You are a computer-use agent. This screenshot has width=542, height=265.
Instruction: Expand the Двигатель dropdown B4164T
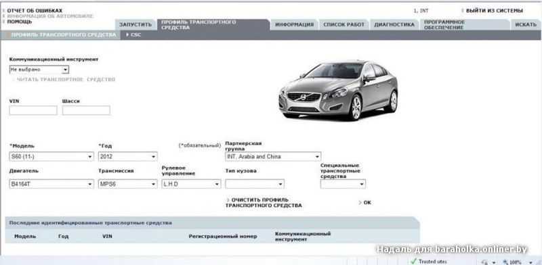tap(51, 185)
